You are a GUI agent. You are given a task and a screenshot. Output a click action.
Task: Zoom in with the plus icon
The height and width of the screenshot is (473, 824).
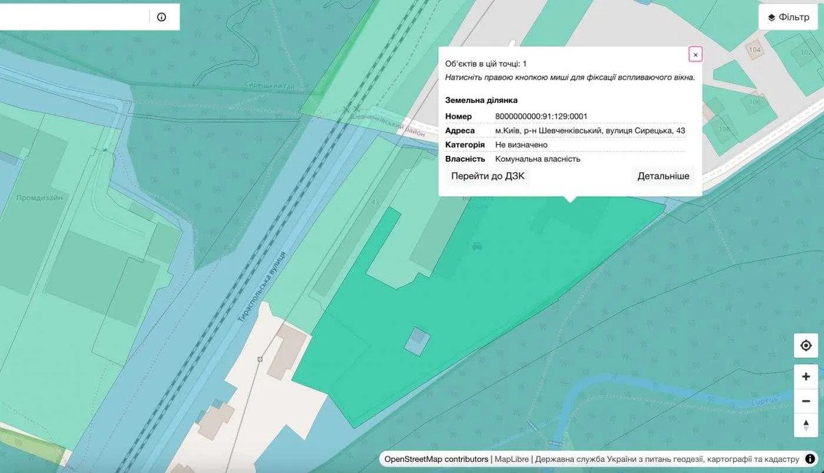805,376
